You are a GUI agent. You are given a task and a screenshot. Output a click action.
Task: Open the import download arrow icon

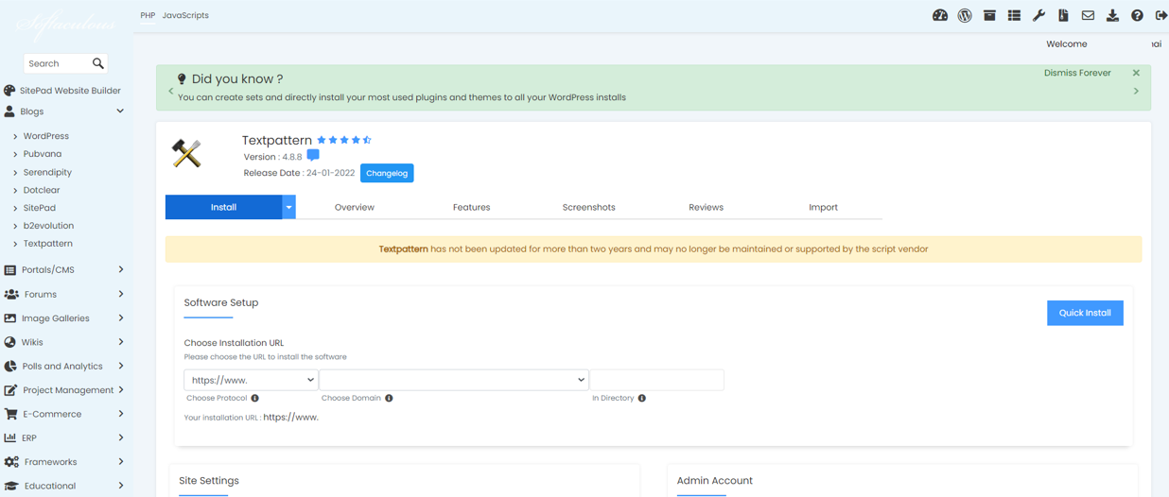coord(1112,15)
